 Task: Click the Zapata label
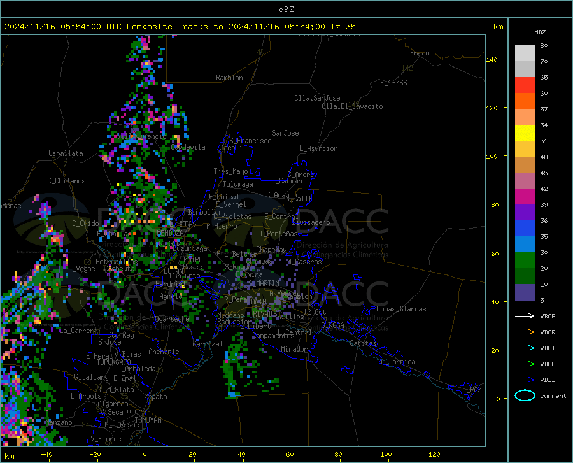click(x=156, y=397)
